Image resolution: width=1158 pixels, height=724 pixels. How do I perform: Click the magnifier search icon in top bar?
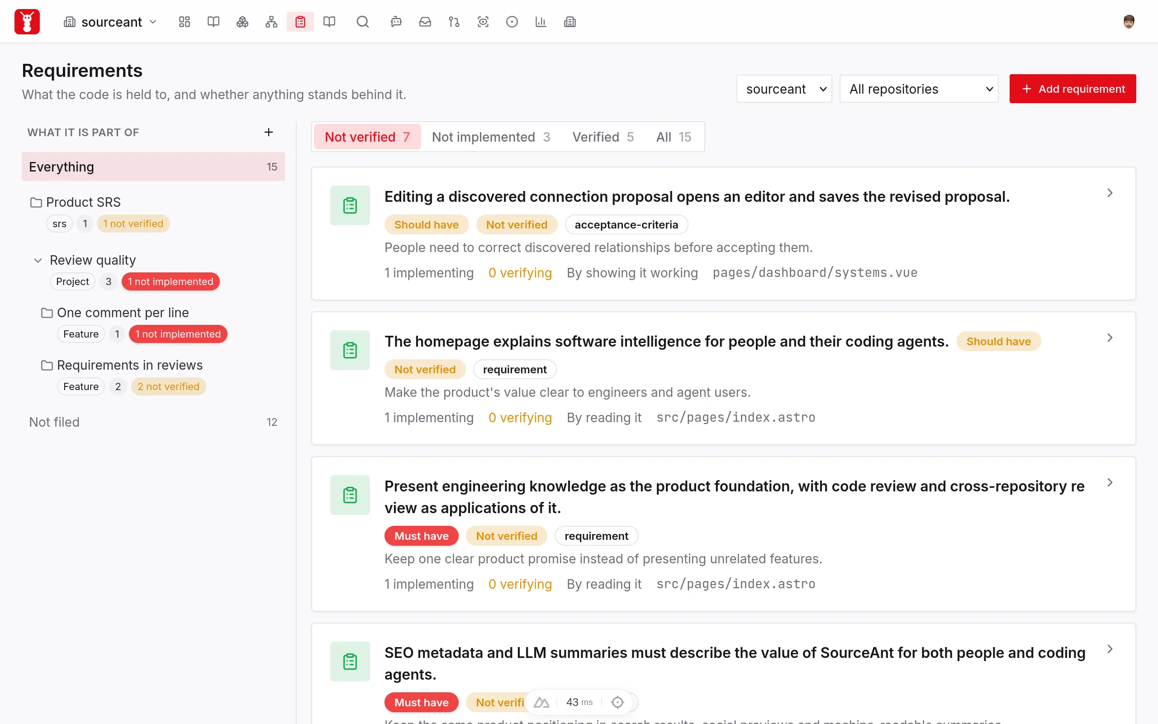point(363,22)
